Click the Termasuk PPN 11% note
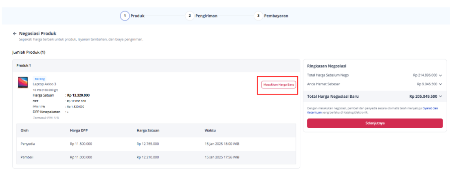Viewport: 450px width, 180px height. pyautogui.click(x=46, y=118)
